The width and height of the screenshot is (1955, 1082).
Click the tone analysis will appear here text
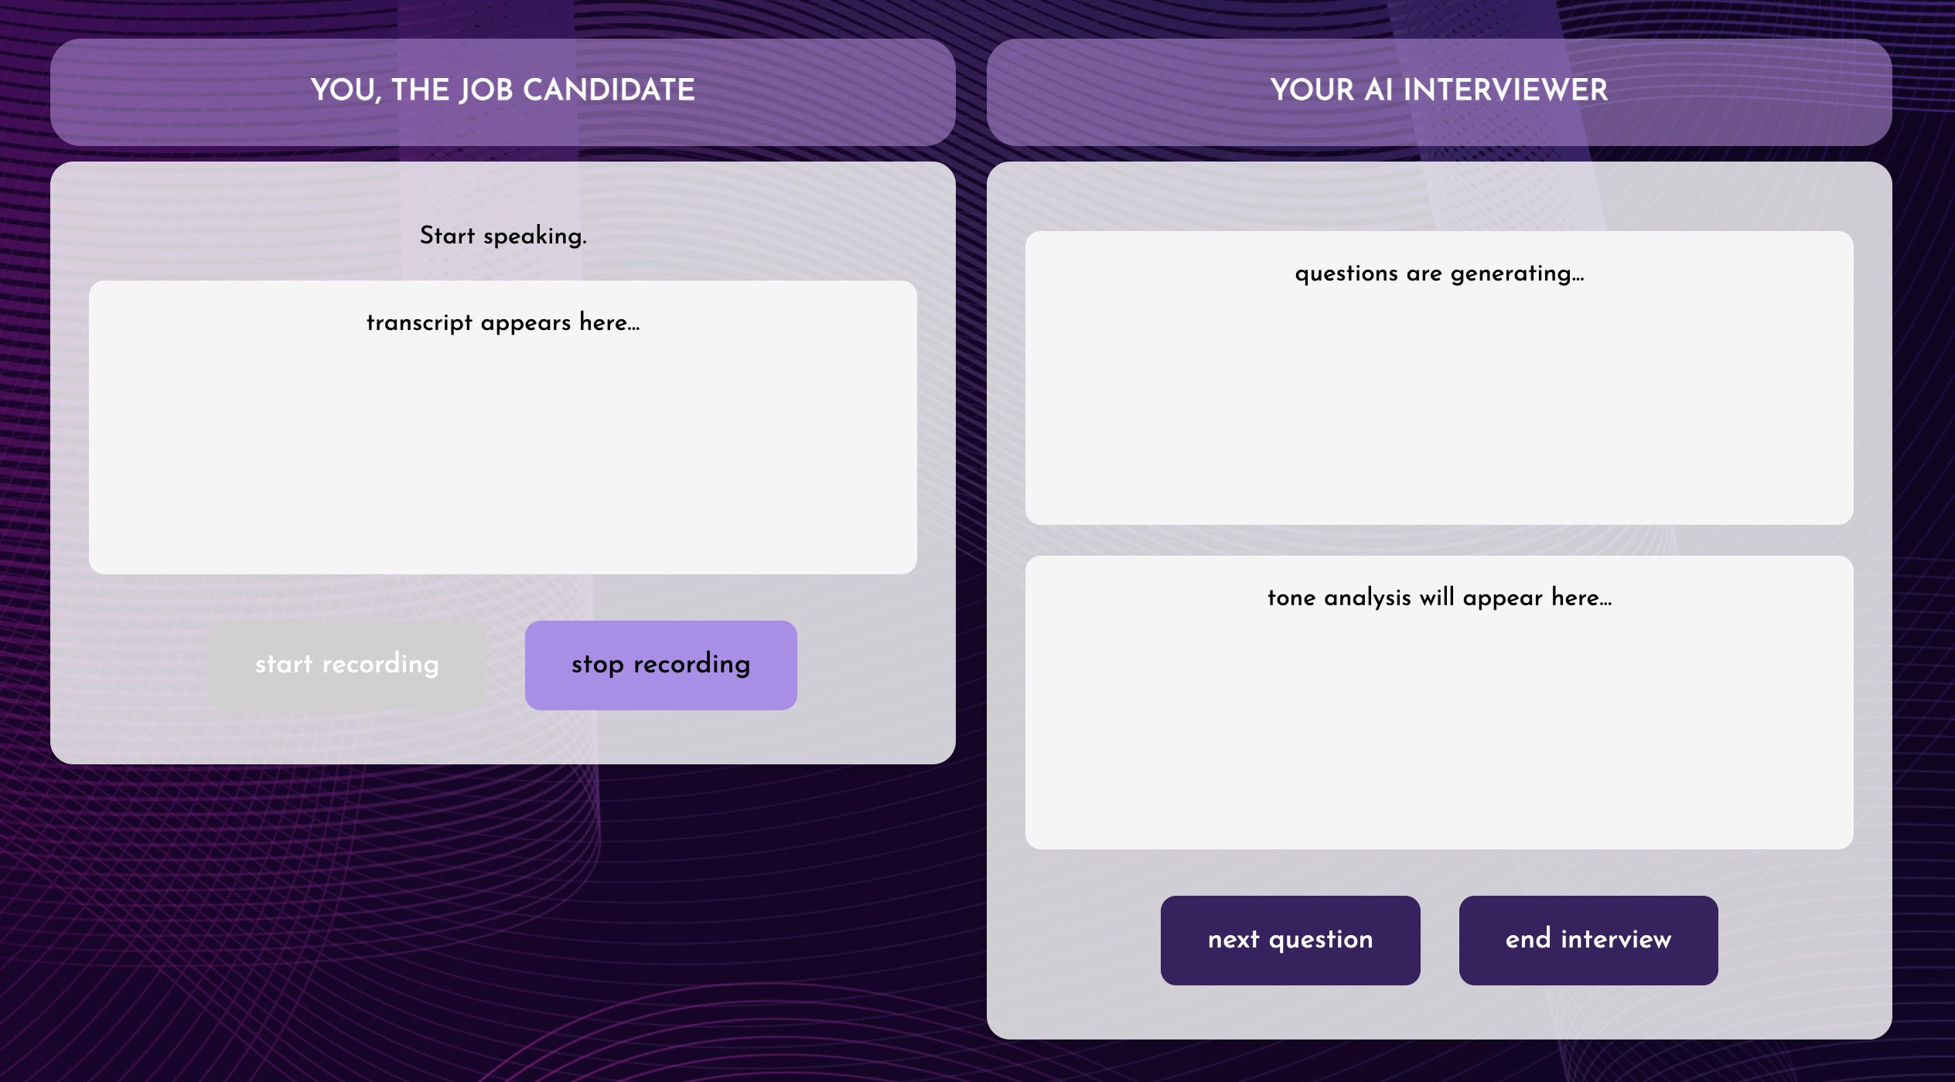[x=1439, y=598]
